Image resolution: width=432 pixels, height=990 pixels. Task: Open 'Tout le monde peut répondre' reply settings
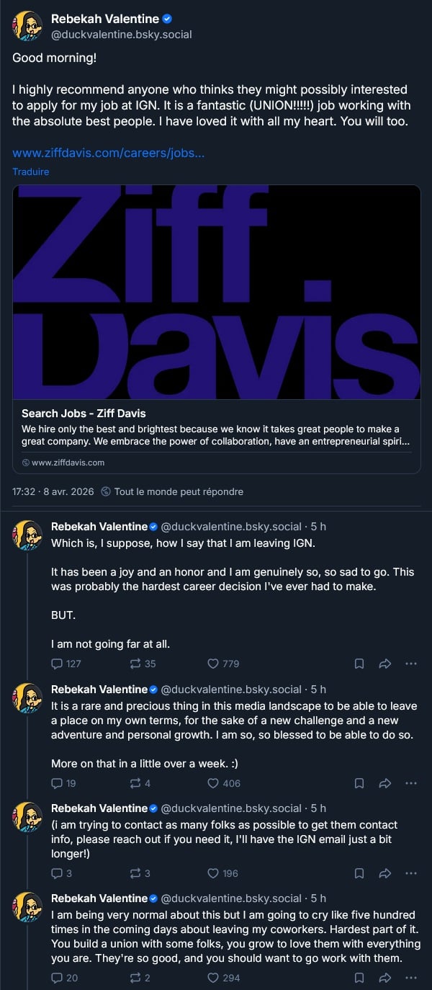pos(173,491)
